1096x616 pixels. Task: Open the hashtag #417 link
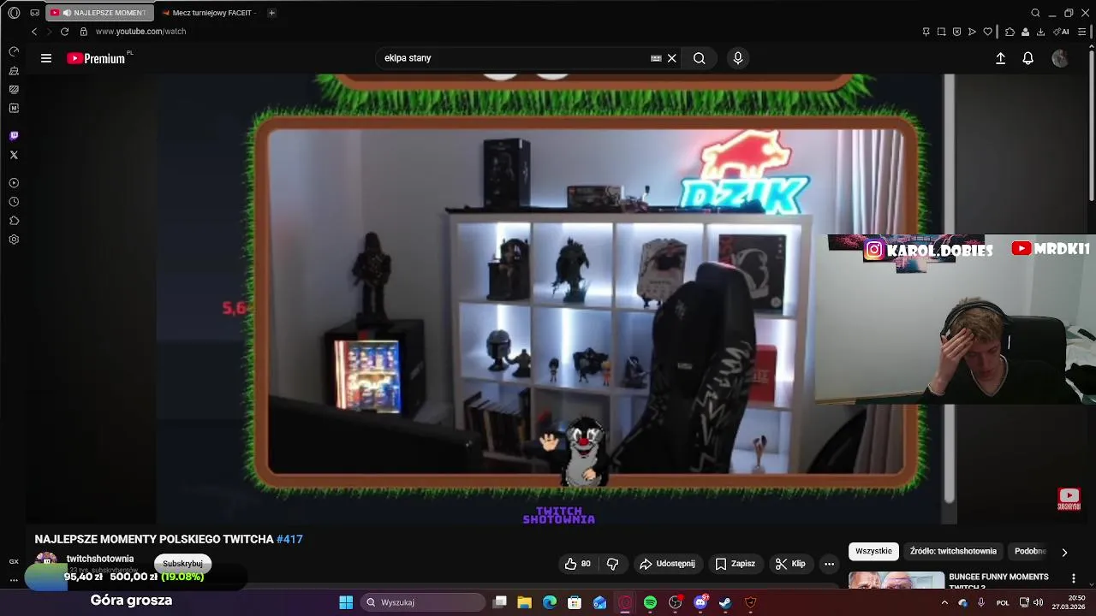click(x=289, y=539)
